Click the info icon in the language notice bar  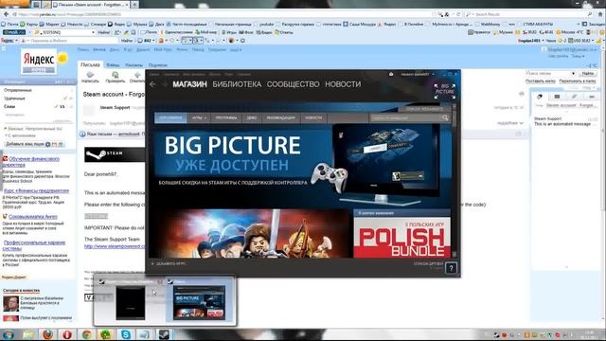(x=82, y=134)
